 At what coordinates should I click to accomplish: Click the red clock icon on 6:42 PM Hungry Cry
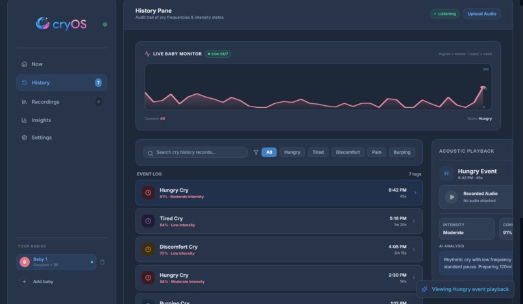tap(148, 193)
